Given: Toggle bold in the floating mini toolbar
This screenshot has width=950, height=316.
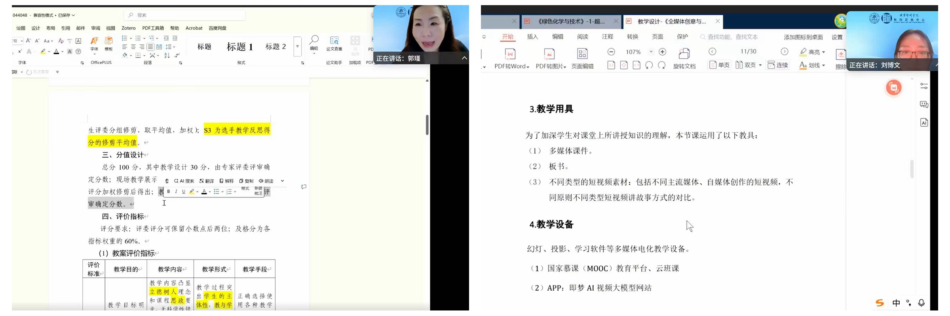Looking at the screenshot, I should pos(169,192).
